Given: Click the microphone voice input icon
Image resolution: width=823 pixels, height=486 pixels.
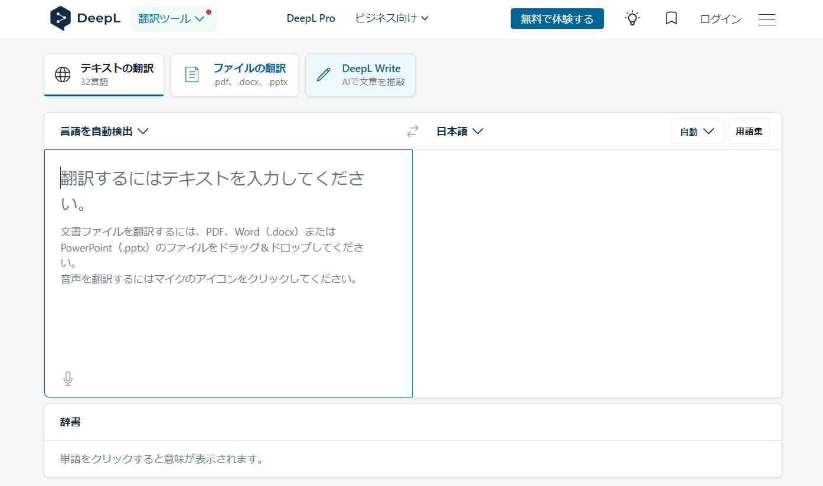Looking at the screenshot, I should coord(68,379).
